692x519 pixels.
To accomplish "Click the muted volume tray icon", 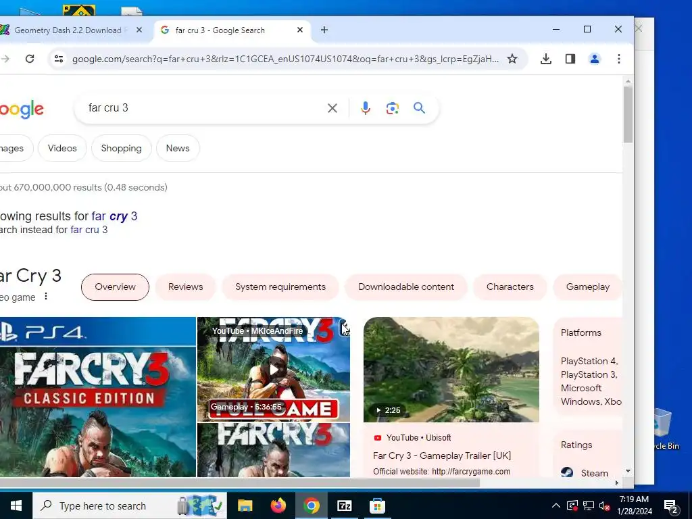I will (605, 505).
